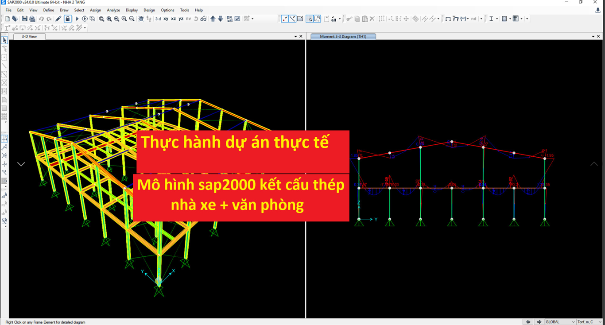Switch to the xz plane view
Image resolution: width=605 pixels, height=325 pixels.
pos(173,19)
